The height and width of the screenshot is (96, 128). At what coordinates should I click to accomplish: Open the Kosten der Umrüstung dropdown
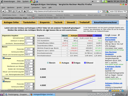click(34, 69)
